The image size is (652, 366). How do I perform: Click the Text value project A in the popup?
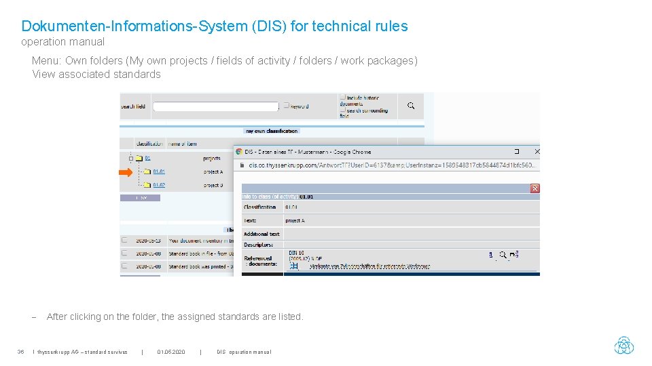coord(295,221)
